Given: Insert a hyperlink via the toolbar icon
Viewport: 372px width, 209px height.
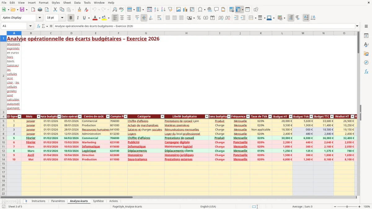Looking at the screenshot, I should click(x=210, y=10).
